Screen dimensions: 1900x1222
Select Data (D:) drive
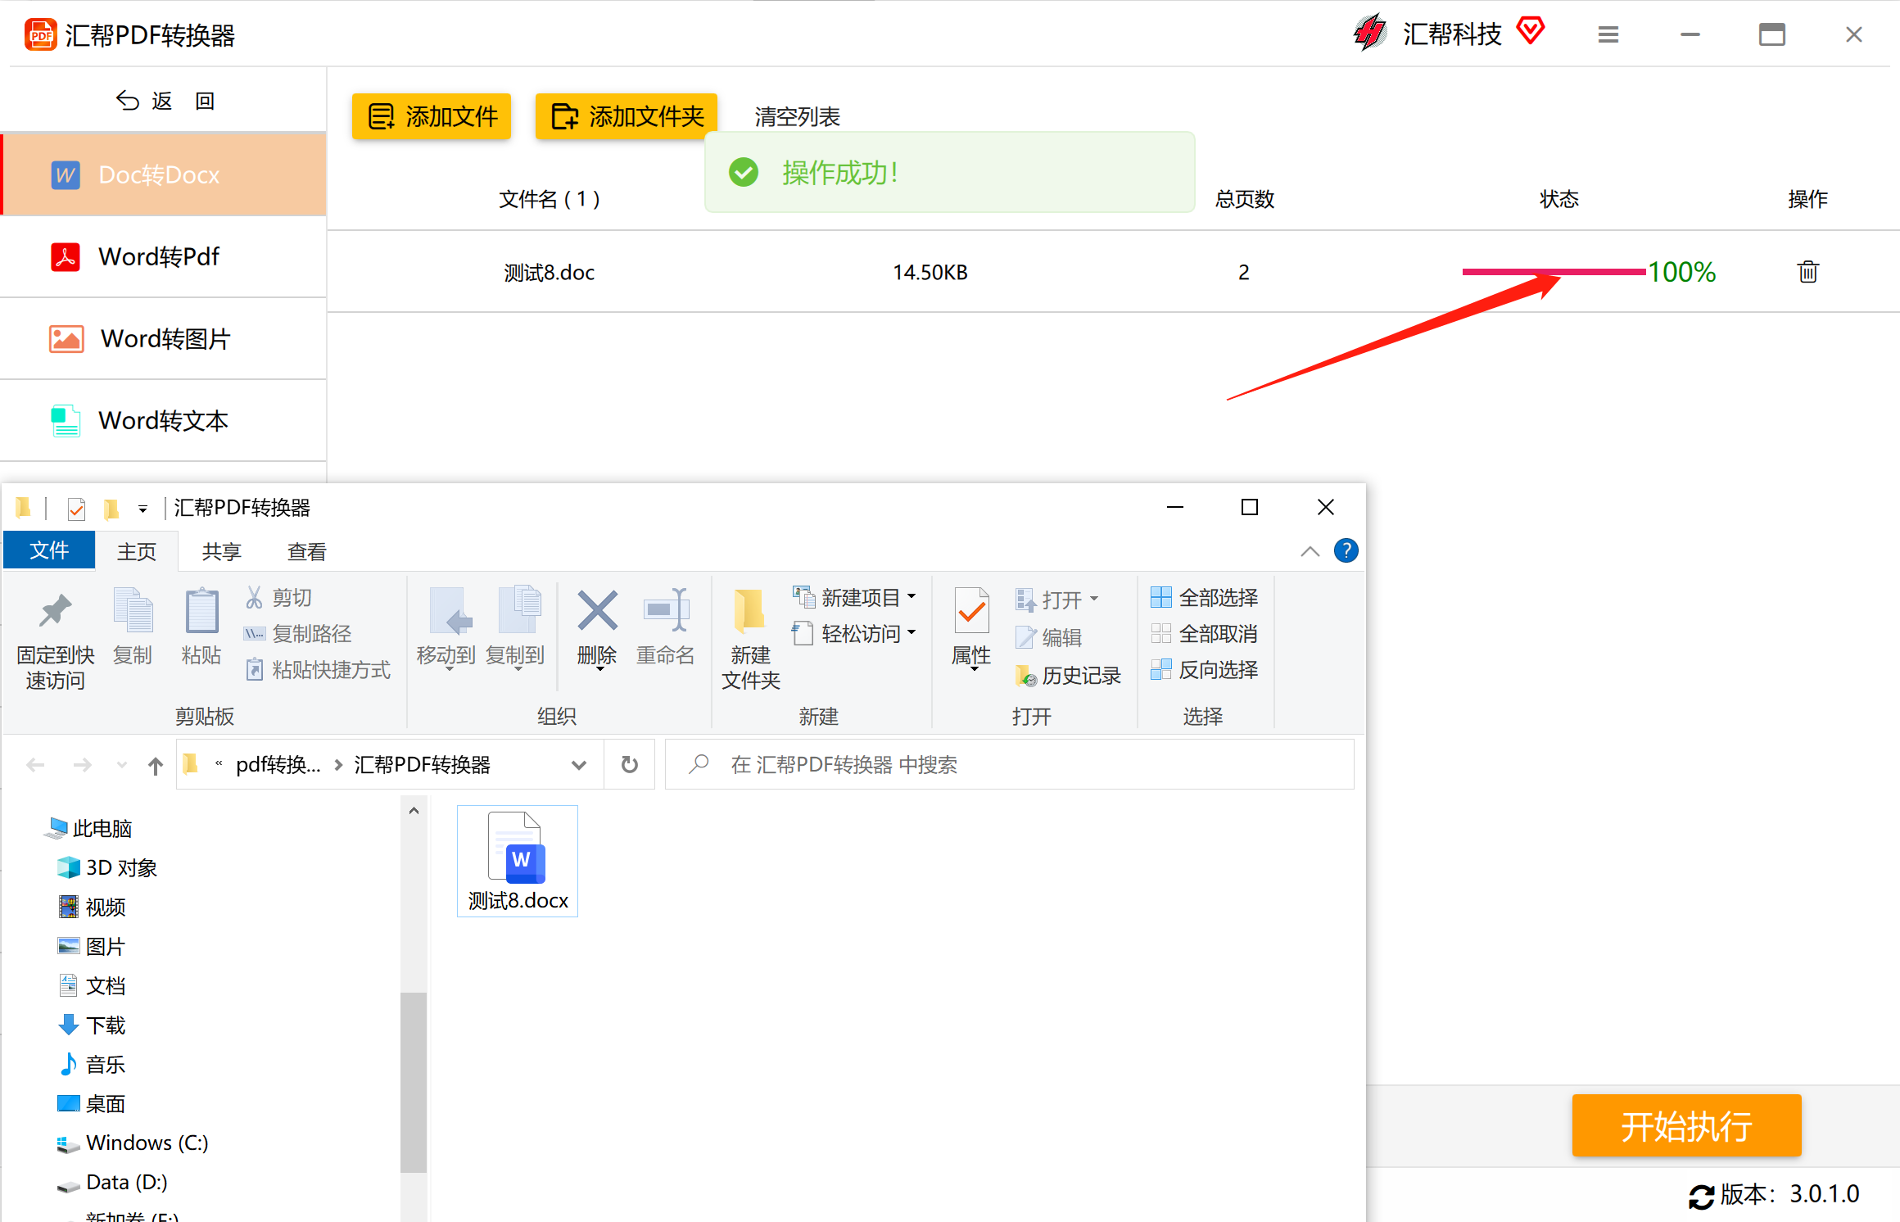tap(112, 1183)
